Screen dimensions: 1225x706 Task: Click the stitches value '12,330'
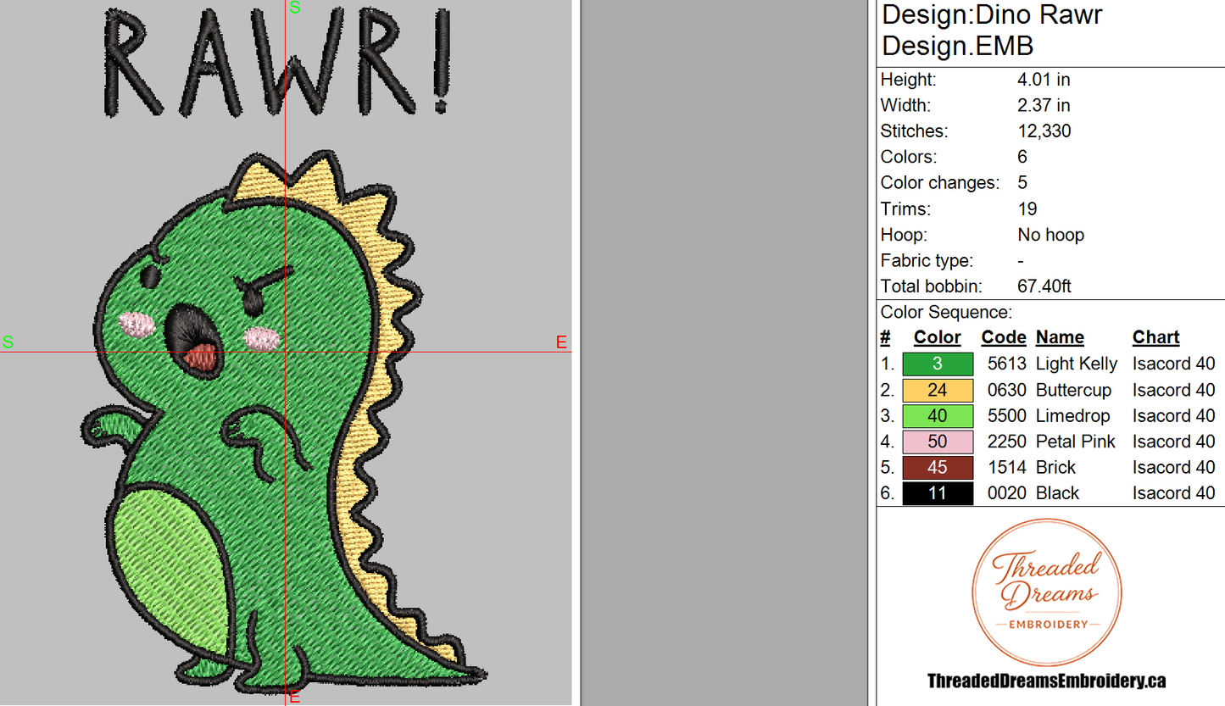[1044, 131]
